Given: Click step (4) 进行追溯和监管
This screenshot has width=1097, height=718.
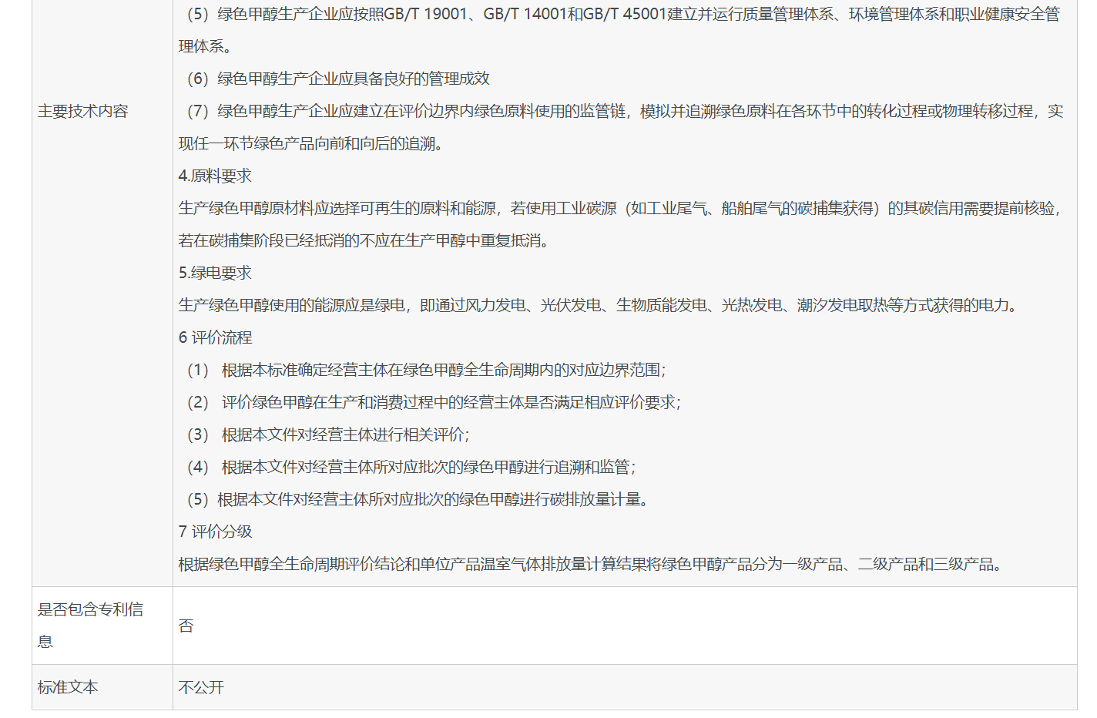Looking at the screenshot, I should click(x=411, y=467).
